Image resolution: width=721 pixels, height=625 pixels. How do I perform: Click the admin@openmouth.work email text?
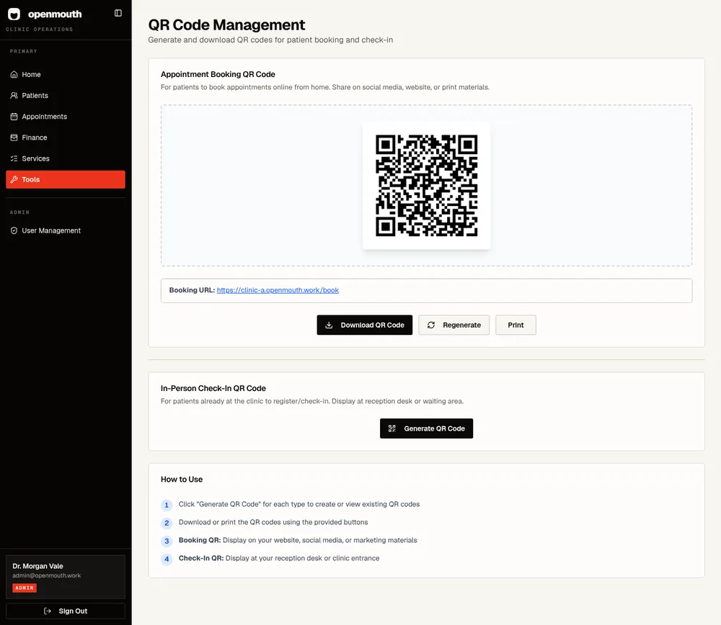tap(46, 575)
